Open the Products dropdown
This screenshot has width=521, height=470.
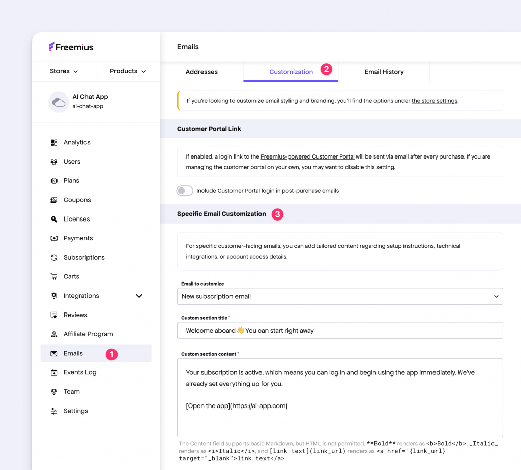127,71
